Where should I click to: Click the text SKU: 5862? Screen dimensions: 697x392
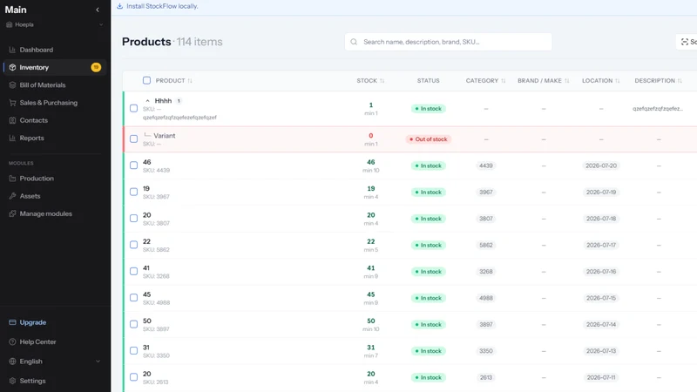coord(156,250)
